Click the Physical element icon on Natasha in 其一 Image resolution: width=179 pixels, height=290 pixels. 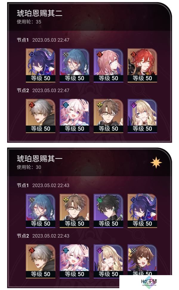pos(32,200)
